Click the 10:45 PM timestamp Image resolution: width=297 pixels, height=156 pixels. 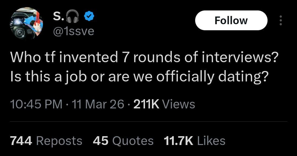(x=36, y=105)
